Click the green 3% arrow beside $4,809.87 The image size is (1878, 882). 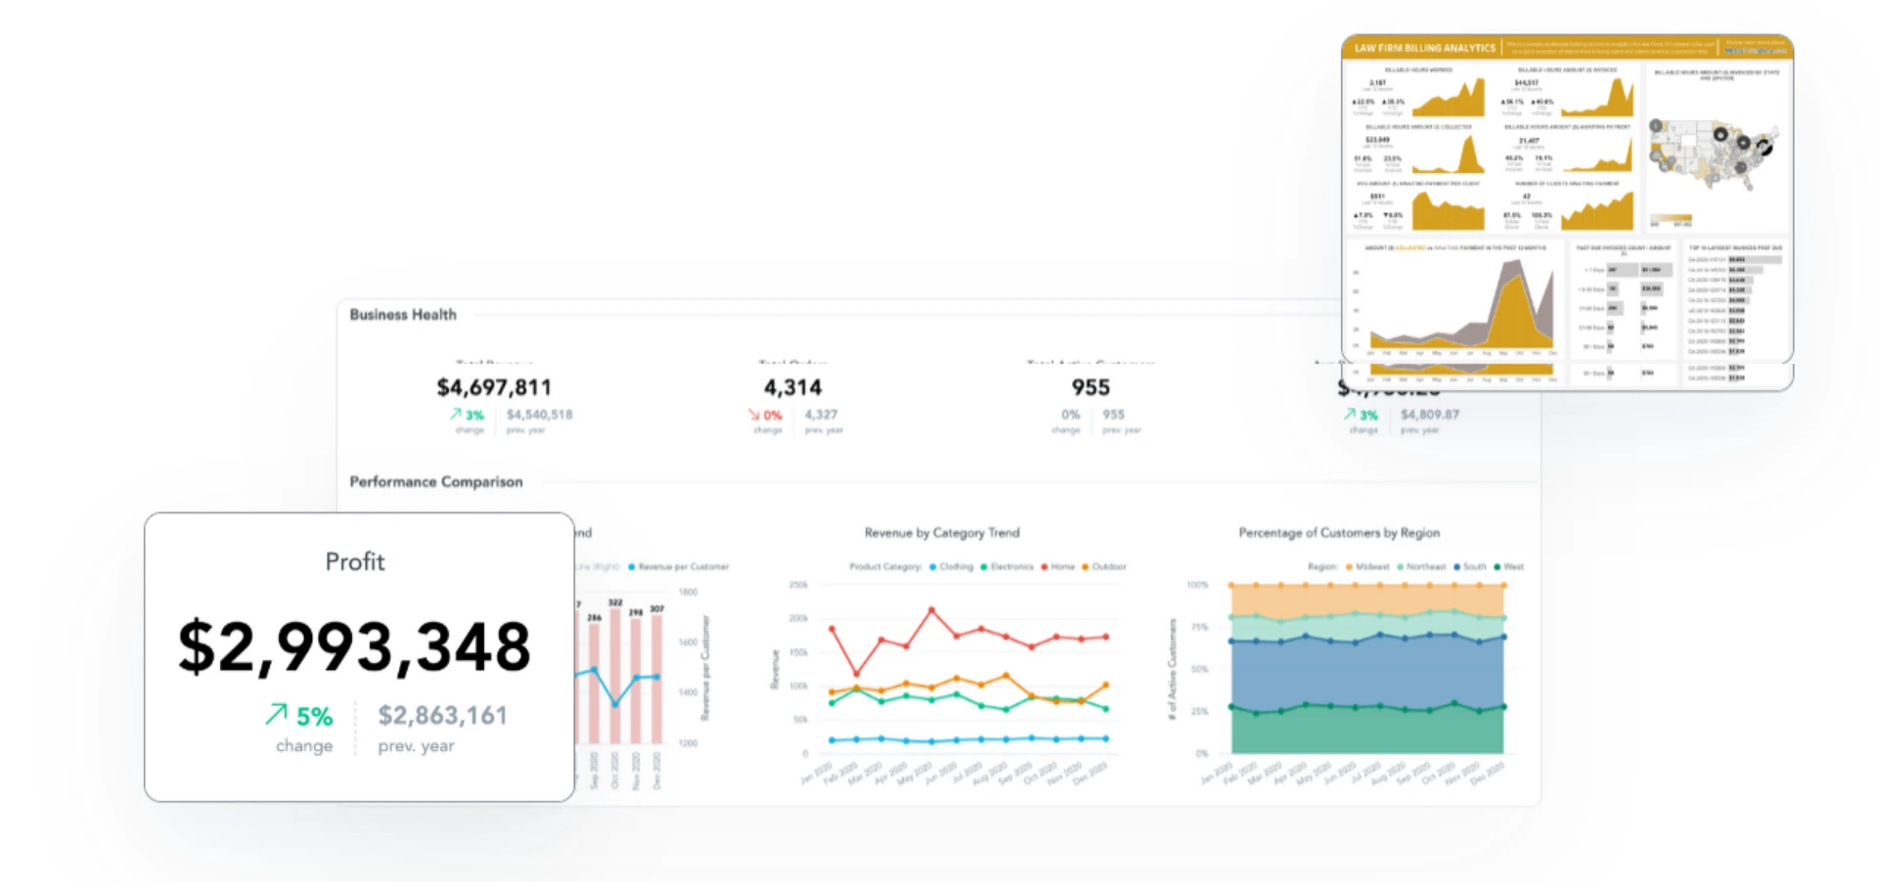coord(1350,415)
